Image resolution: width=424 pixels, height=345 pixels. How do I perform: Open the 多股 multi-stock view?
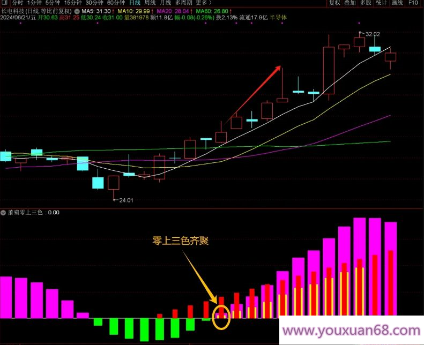click(366, 3)
